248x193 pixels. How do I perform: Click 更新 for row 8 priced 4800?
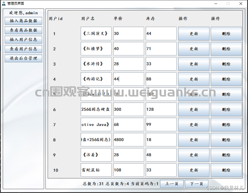pyautogui.click(x=194, y=140)
